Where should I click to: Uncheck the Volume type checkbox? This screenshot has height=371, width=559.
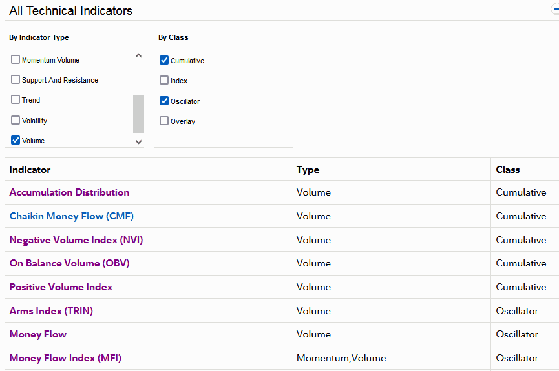click(16, 140)
